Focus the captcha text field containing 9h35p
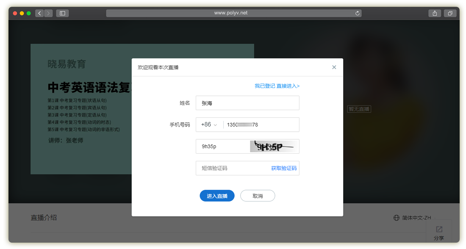Viewport: 466px width, 249px height. click(x=222, y=147)
